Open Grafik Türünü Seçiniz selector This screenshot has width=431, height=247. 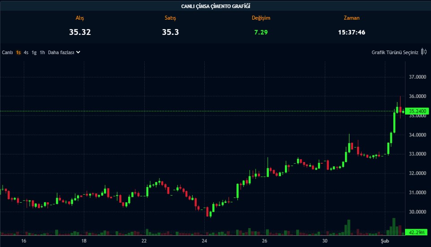(395, 52)
